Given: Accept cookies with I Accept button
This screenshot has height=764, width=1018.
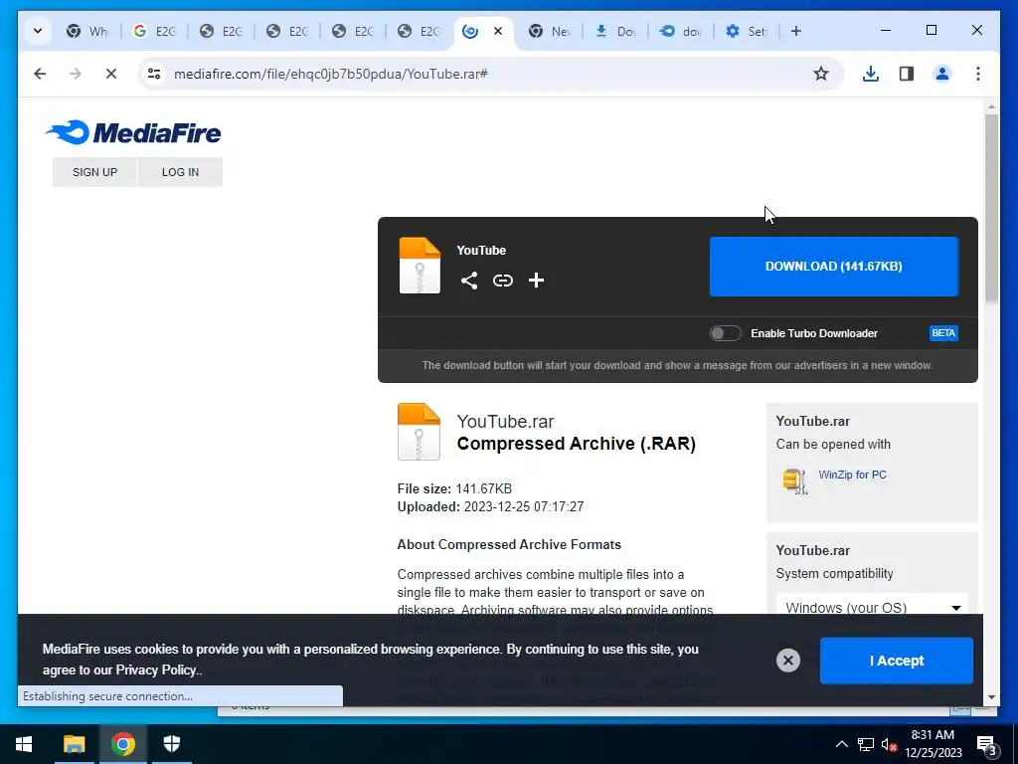Looking at the screenshot, I should (896, 661).
